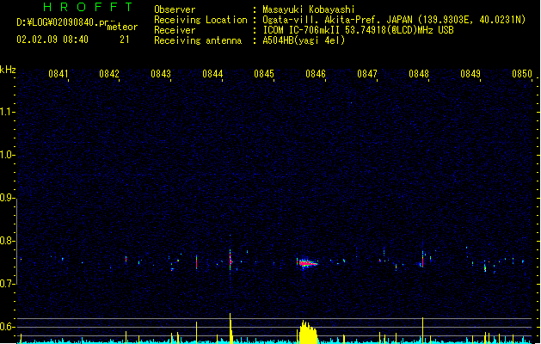
Task: Click the A504HB(yagi 4el) antenna text
Action: pyautogui.click(x=304, y=40)
